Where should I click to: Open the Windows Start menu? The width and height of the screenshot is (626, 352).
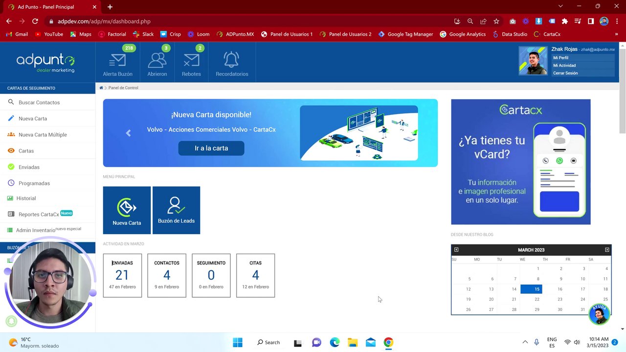tap(238, 342)
